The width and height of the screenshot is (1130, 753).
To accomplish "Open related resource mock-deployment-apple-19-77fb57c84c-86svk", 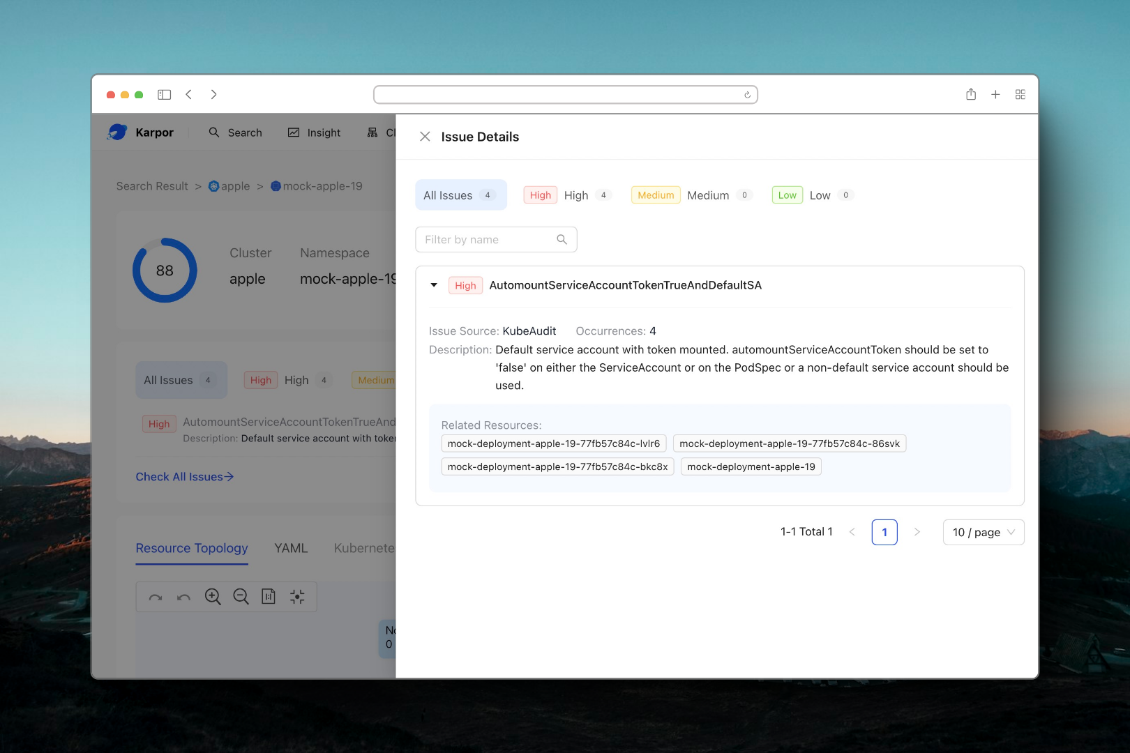I will pos(789,443).
